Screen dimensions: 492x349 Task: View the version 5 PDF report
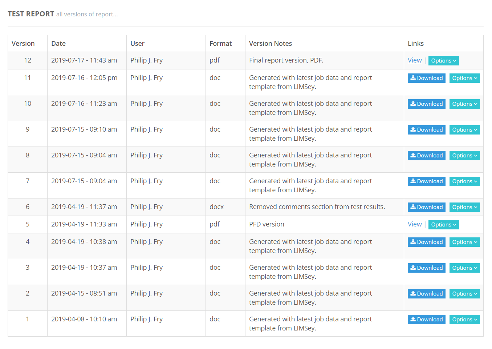click(x=415, y=224)
